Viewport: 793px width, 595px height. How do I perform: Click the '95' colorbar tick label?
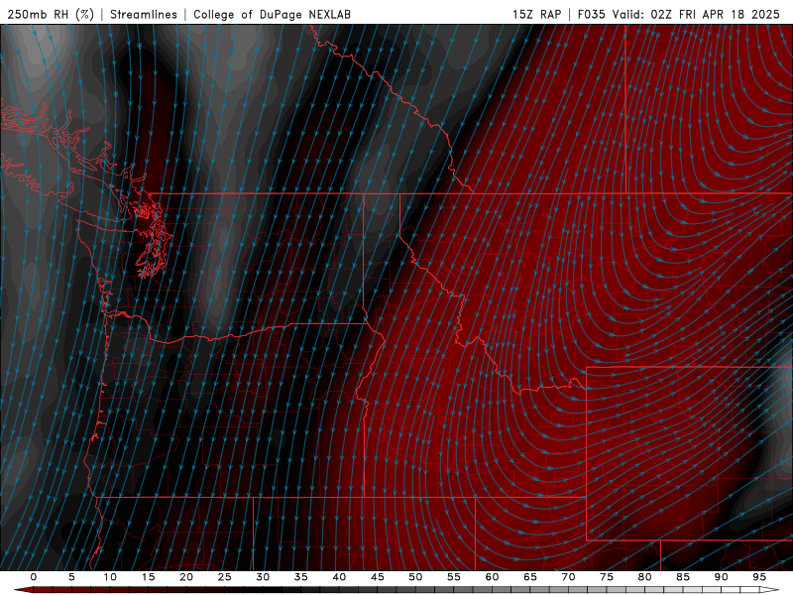[759, 577]
